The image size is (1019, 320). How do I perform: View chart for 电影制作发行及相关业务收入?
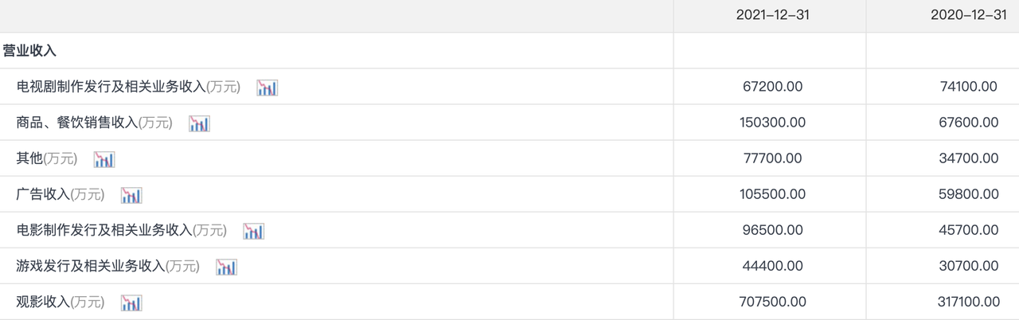253,231
